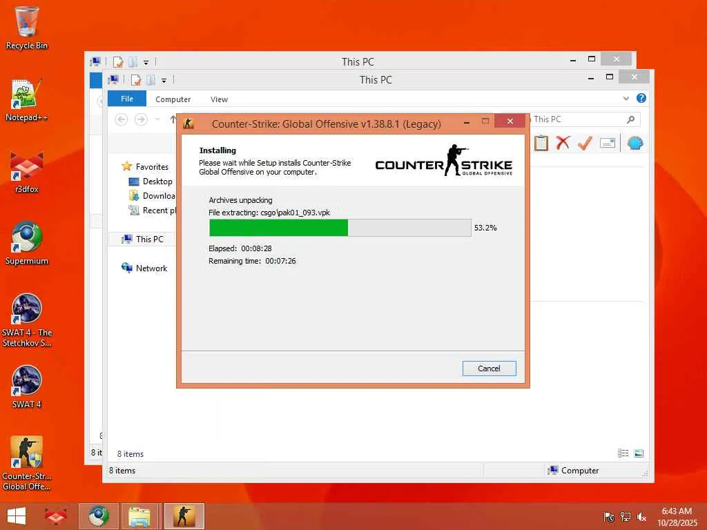Screen dimensions: 707x530
Task: Select the r3dfox desktop shortcut
Action: [27, 173]
